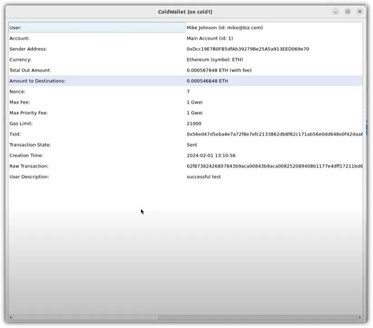Select the 'Nonce:' label
This screenshot has width=373, height=328.
[x=17, y=92]
